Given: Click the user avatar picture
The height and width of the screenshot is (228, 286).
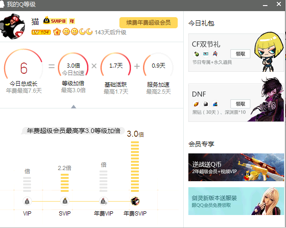Looking at the screenshot, I should (12, 26).
